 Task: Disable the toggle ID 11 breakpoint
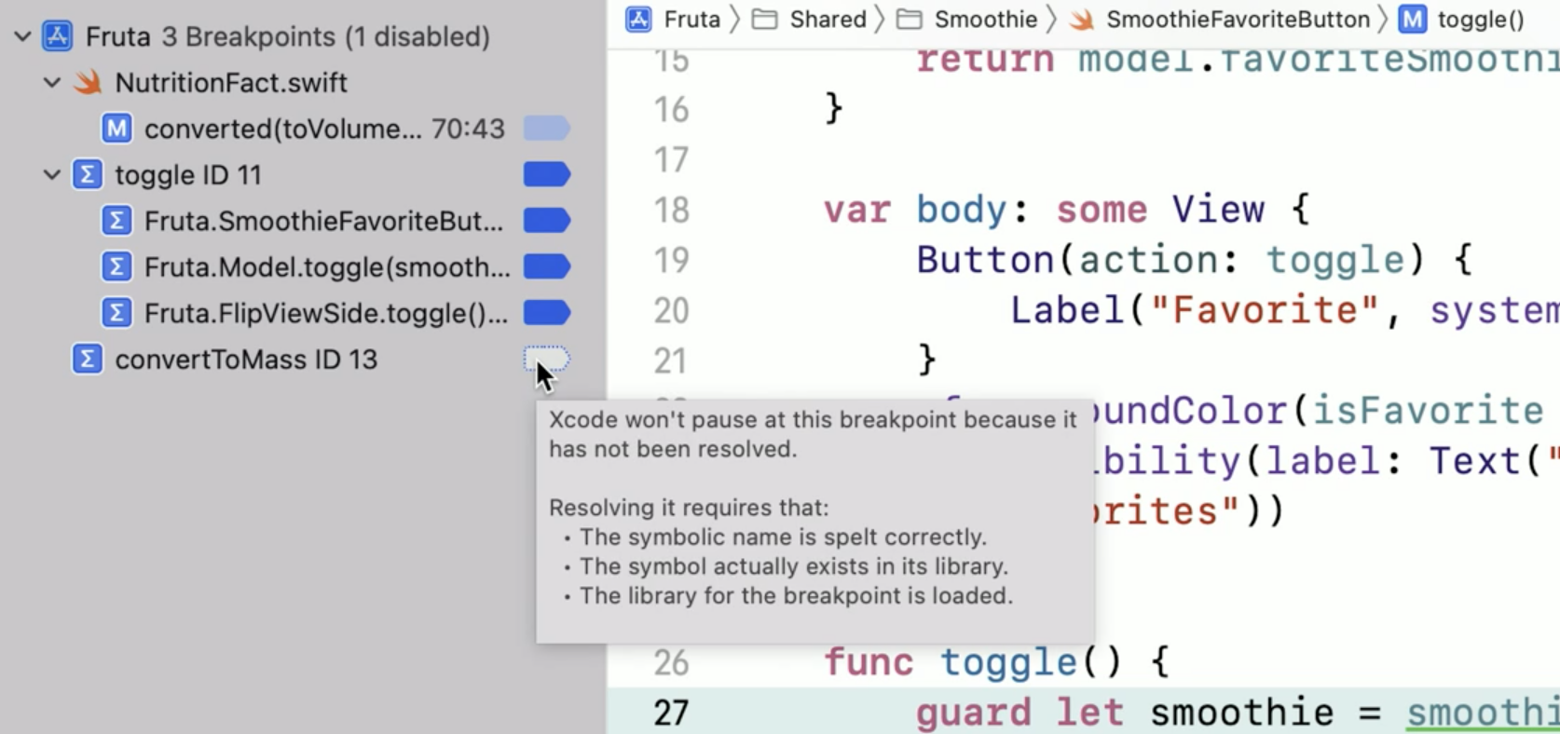(546, 174)
